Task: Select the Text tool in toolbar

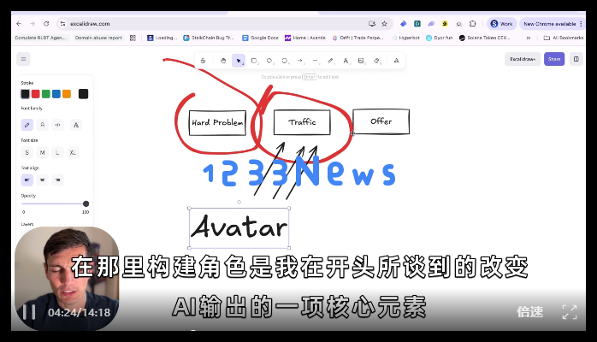Action: click(346, 61)
